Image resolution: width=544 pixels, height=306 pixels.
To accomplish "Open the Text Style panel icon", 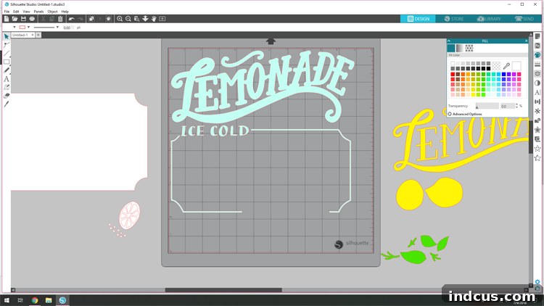I will (x=537, y=92).
